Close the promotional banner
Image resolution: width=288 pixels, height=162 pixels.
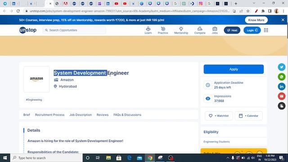(x=283, y=20)
